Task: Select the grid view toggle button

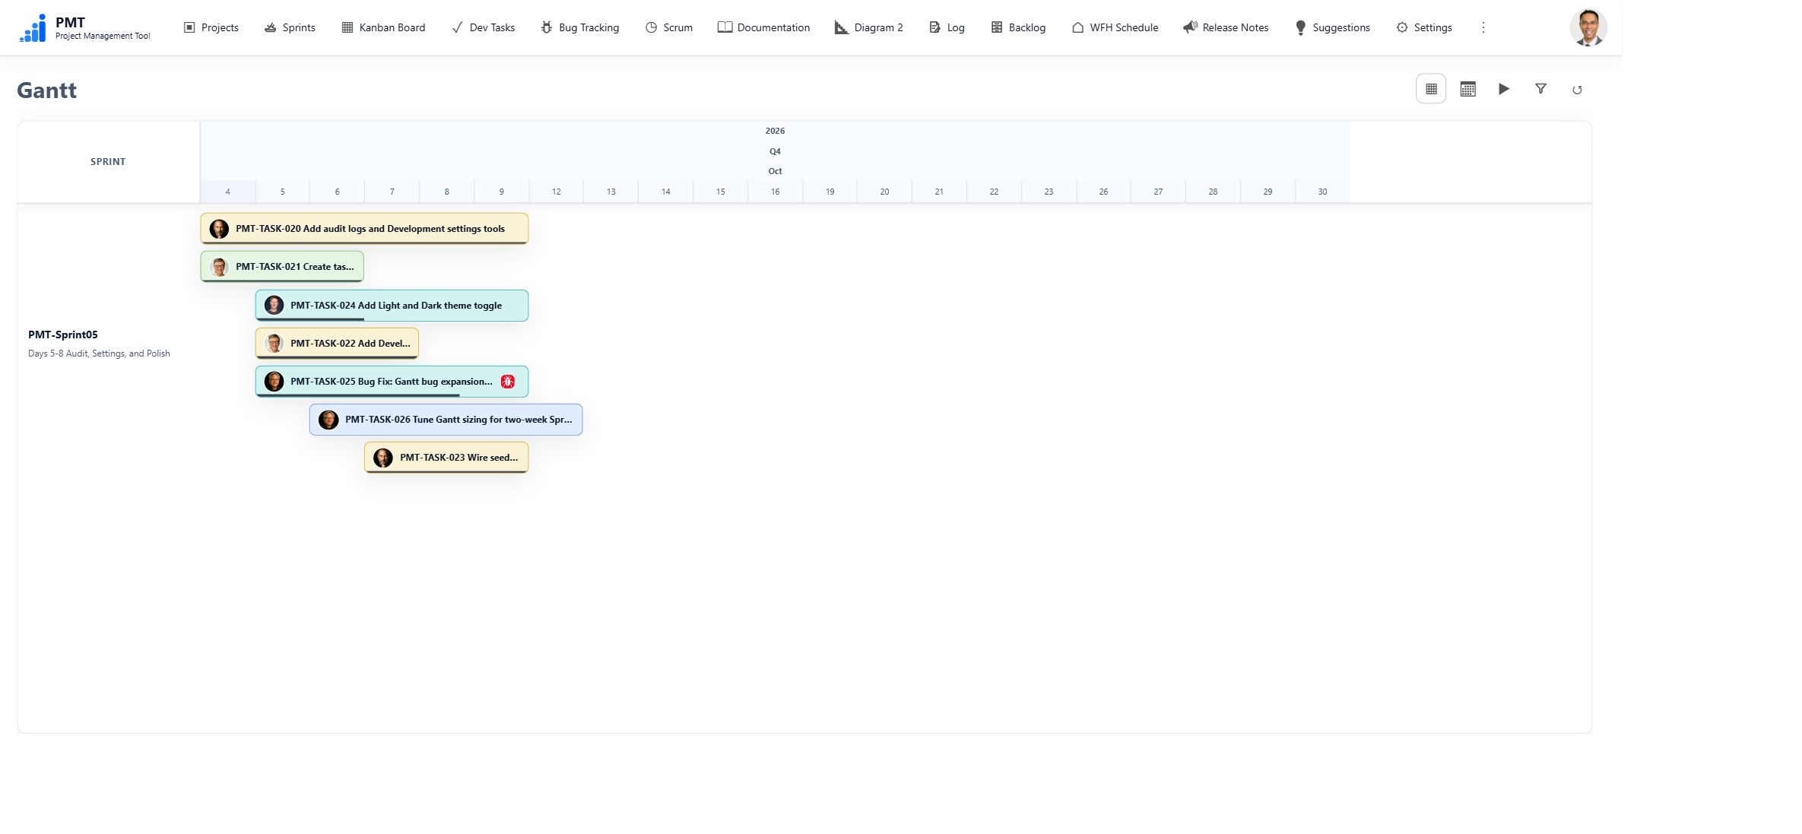Action: 1431,89
